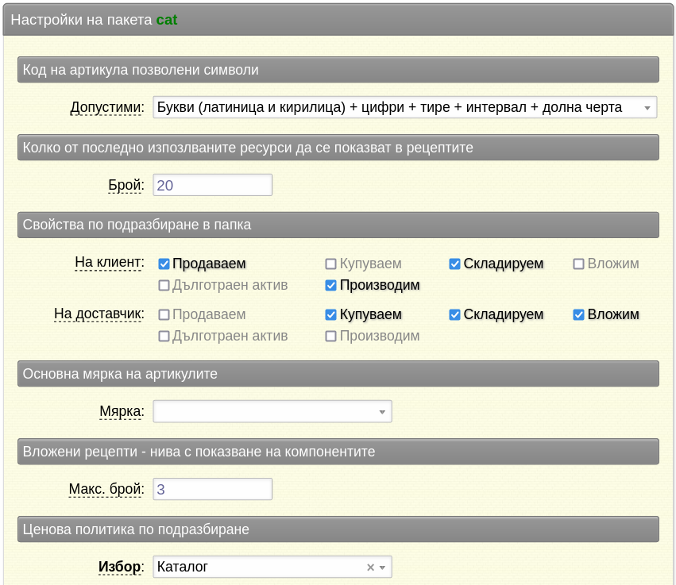Screen dimensions: 676x585
Task: Open the Допустими allowed symbols dropdown
Action: pyautogui.click(x=405, y=107)
